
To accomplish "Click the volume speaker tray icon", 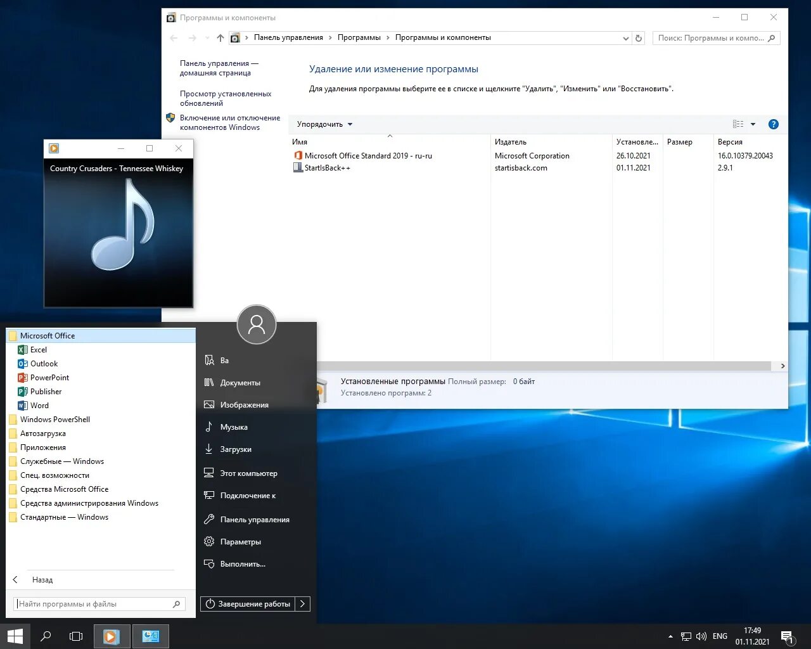I will tap(701, 636).
